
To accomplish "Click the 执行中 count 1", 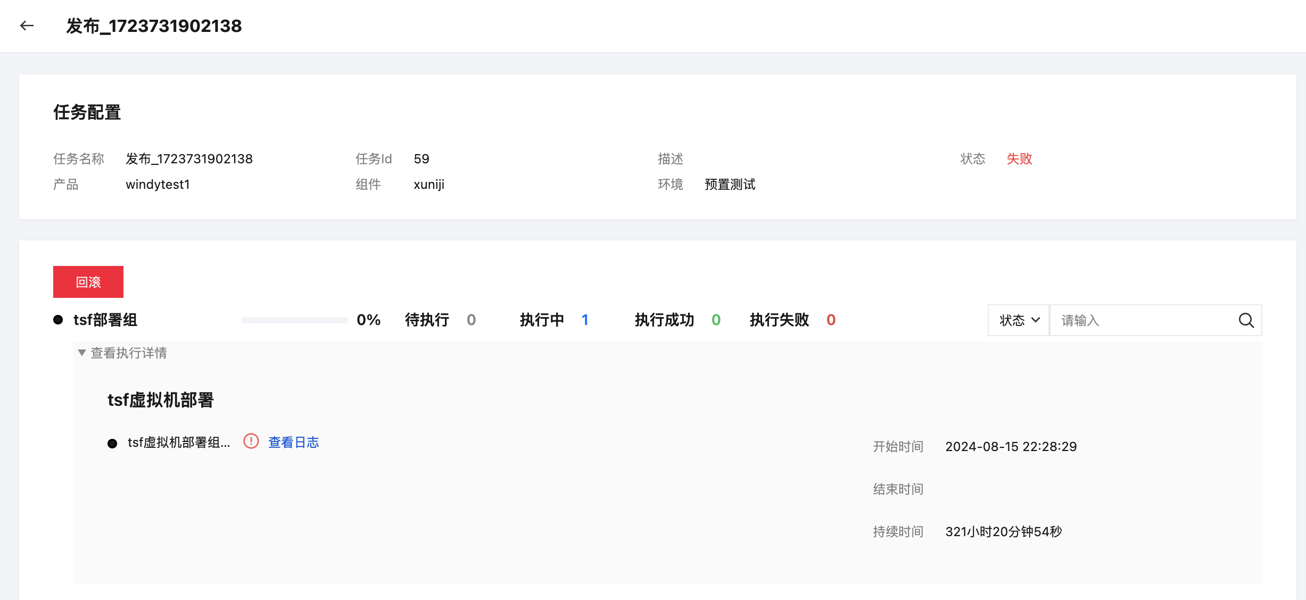I will click(x=585, y=320).
